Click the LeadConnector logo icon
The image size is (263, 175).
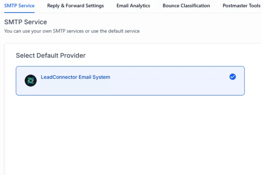(x=31, y=80)
